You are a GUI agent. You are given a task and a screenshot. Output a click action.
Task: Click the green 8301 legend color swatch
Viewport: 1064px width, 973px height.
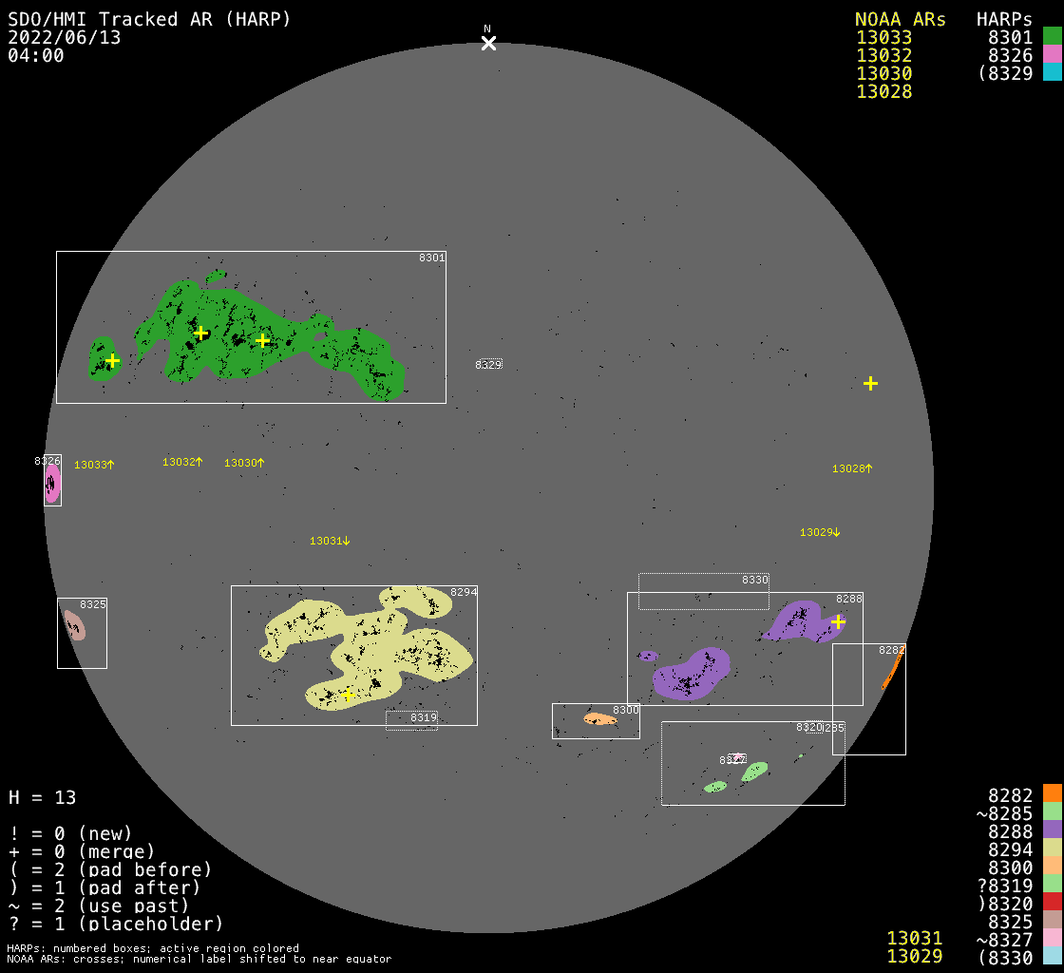pyautogui.click(x=1052, y=36)
